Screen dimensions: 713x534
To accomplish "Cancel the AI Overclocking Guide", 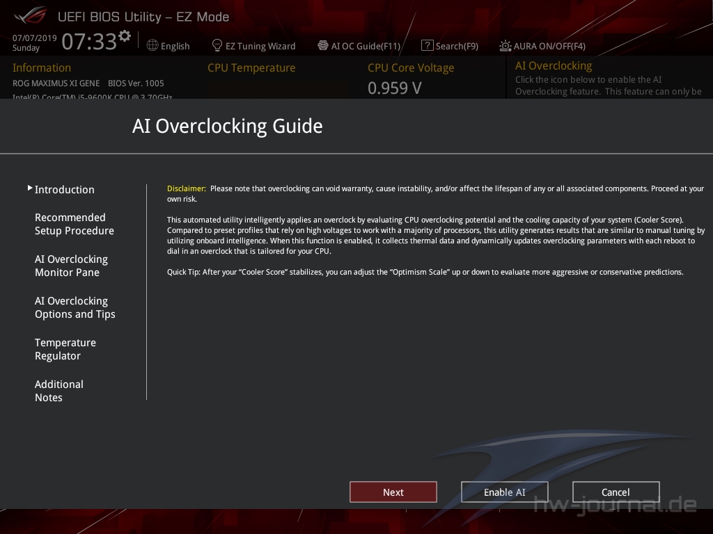I will [616, 492].
